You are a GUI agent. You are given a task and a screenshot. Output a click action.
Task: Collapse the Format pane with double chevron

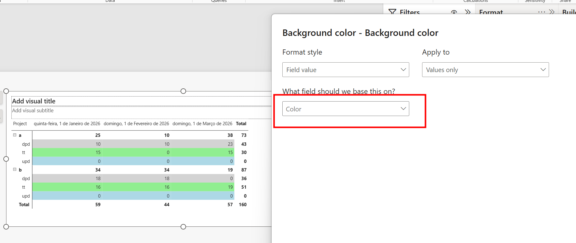[552, 12]
